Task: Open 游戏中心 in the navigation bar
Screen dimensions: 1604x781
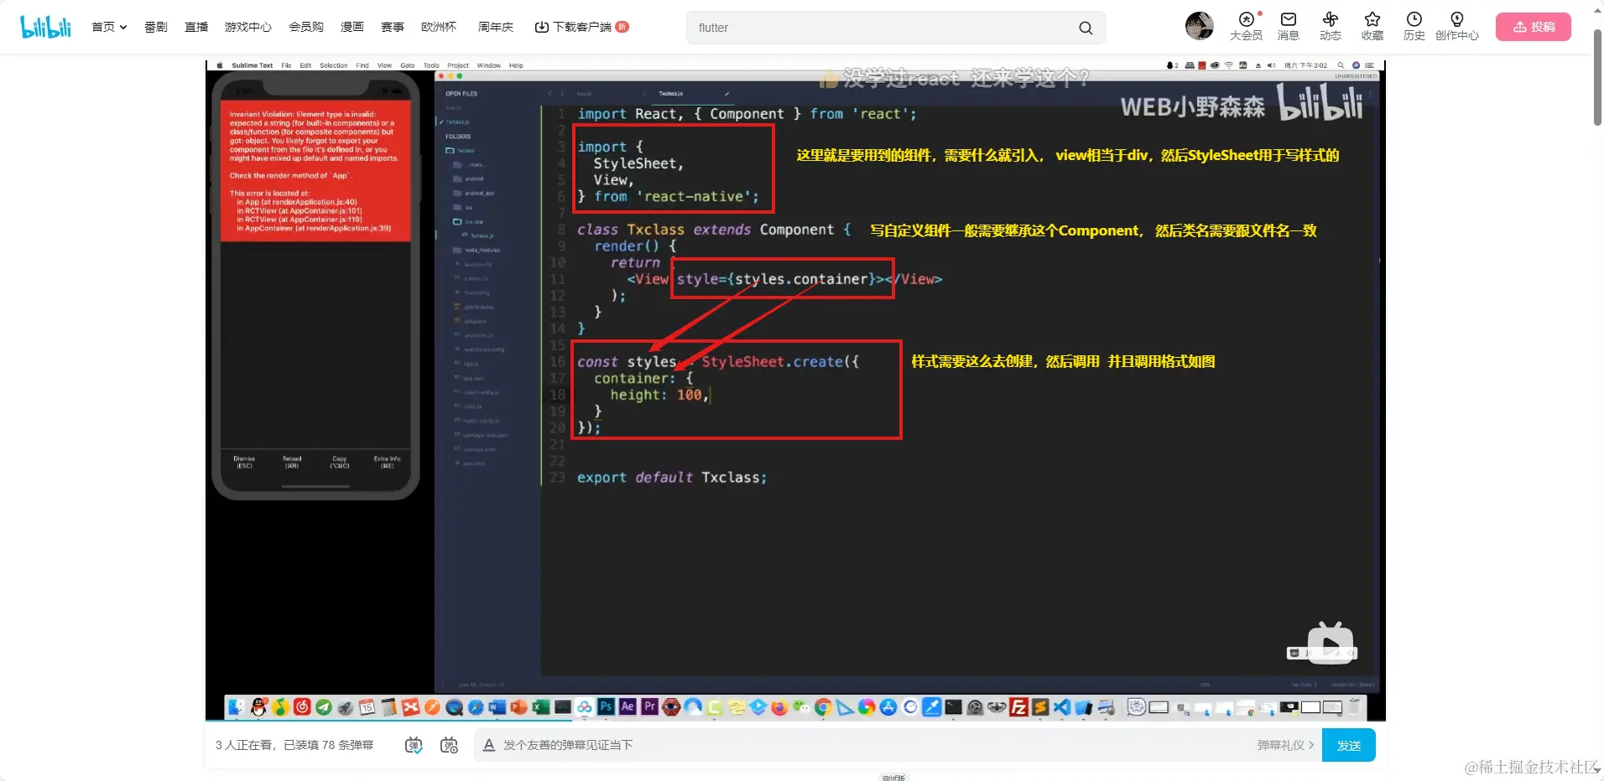Action: click(x=248, y=27)
